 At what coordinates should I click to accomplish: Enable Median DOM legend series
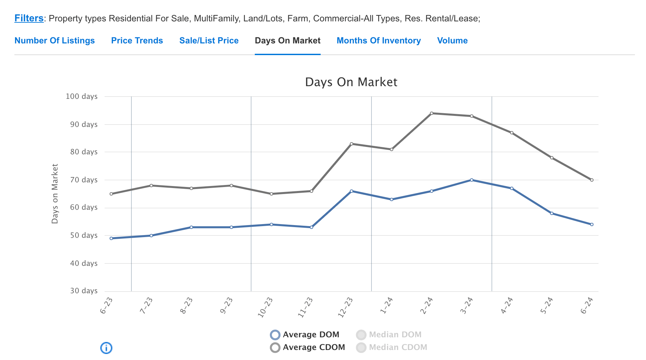point(389,335)
